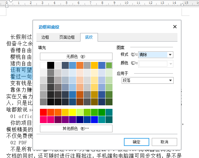Pick the bright yellow standard swatch

pyautogui.click(x=73, y=112)
